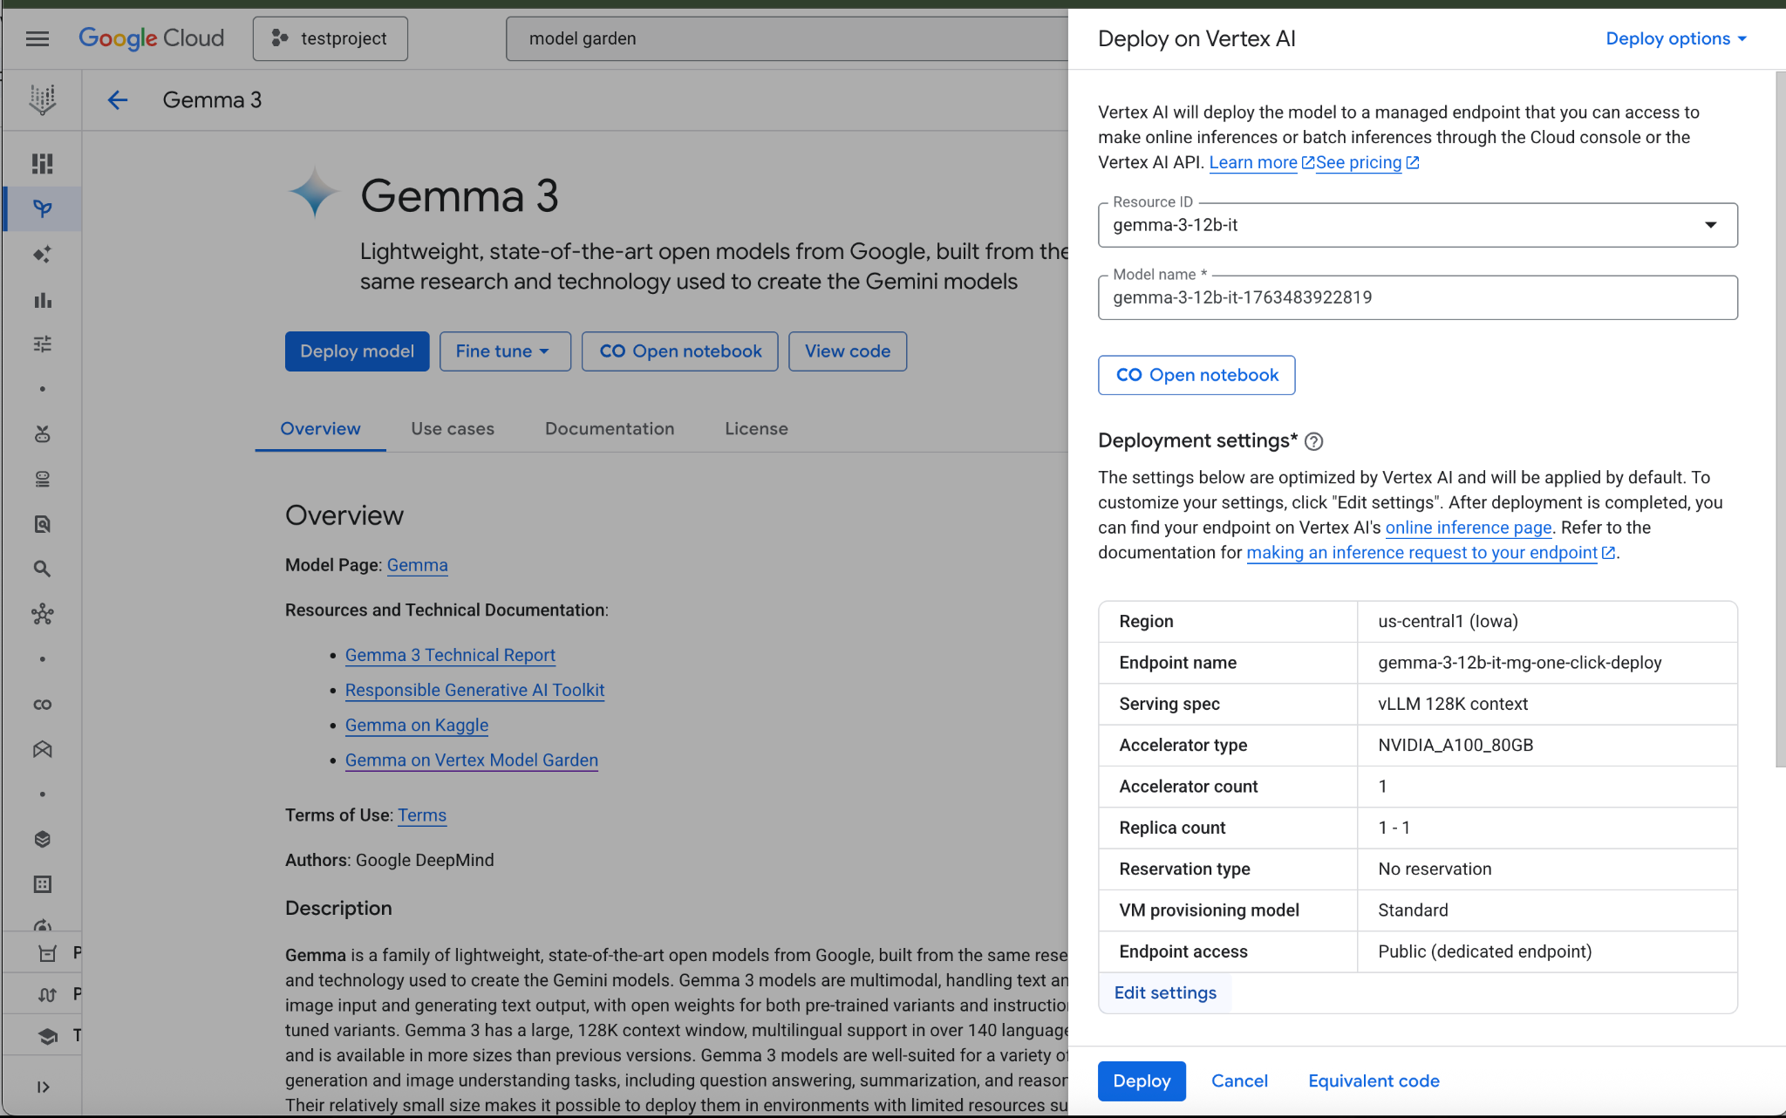Open the hamburger navigation menu
Image resolution: width=1786 pixels, height=1118 pixels.
tap(37, 38)
